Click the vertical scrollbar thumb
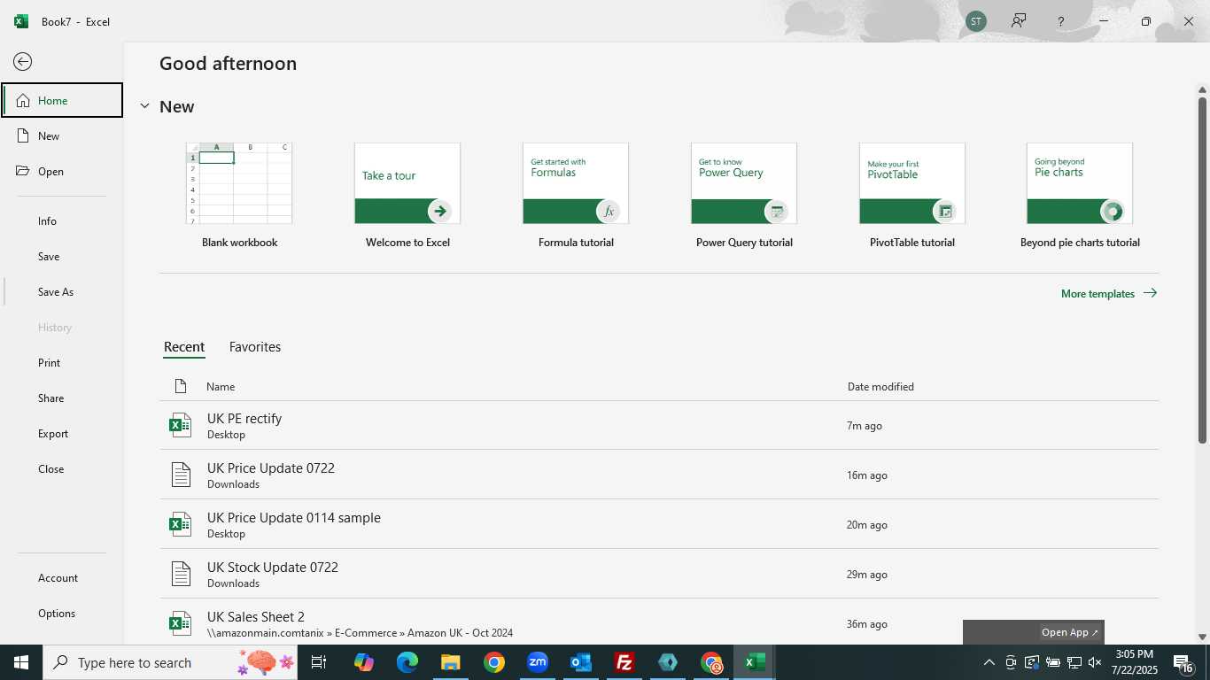Viewport: 1210px width, 680px height. click(1202, 270)
